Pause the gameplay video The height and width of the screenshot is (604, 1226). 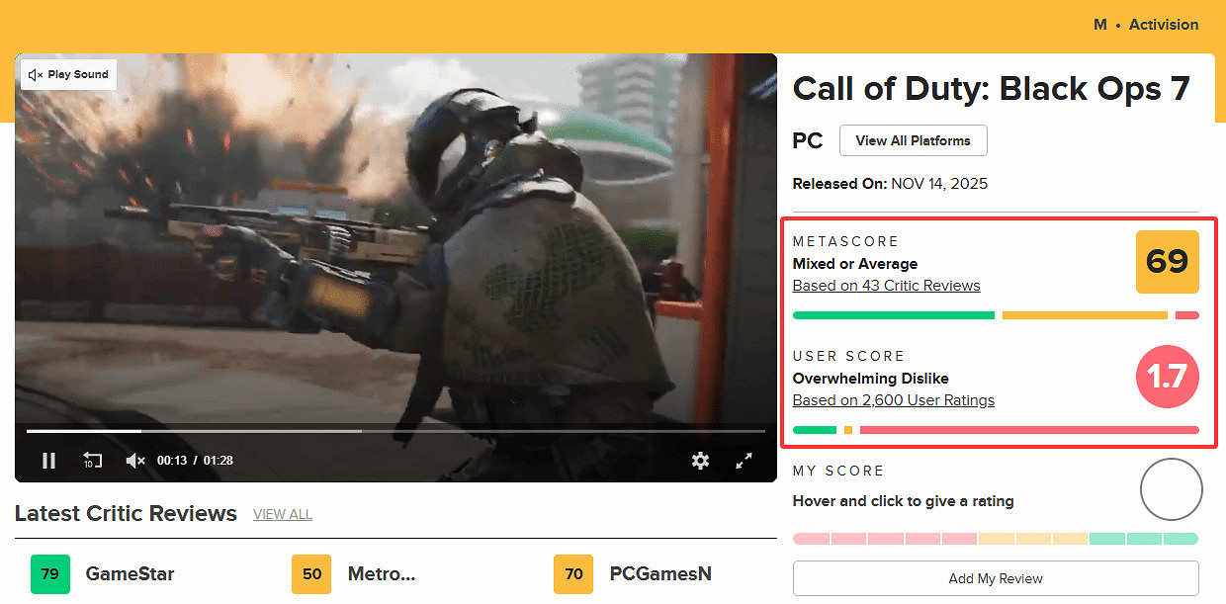(x=48, y=460)
